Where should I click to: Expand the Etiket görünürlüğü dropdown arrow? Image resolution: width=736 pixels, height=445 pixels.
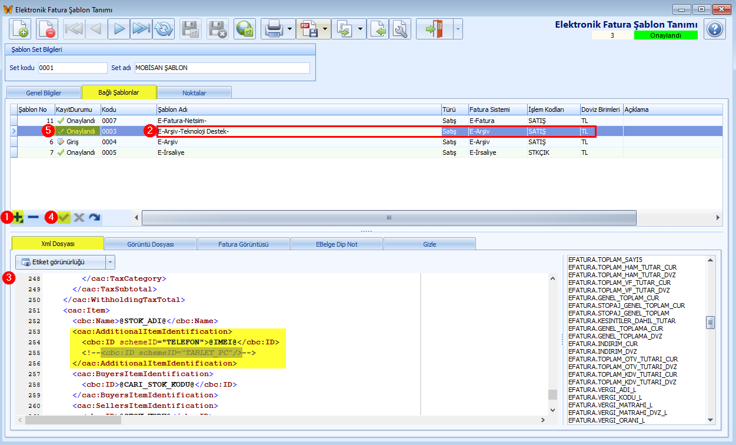[x=111, y=262]
